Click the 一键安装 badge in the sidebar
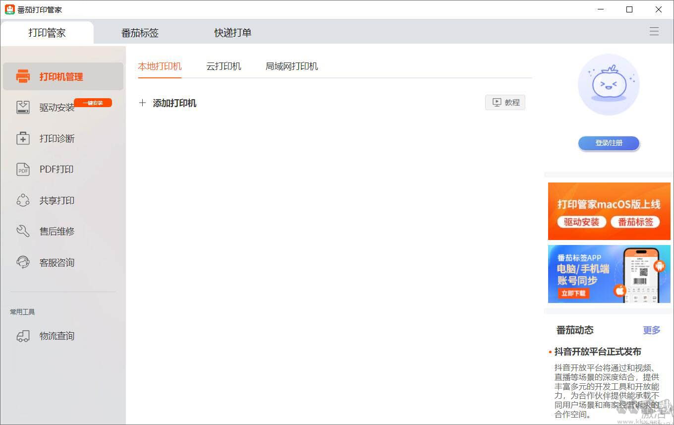 (93, 103)
